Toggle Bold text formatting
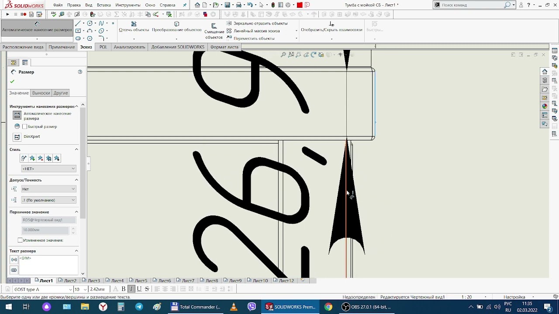 (x=124, y=289)
